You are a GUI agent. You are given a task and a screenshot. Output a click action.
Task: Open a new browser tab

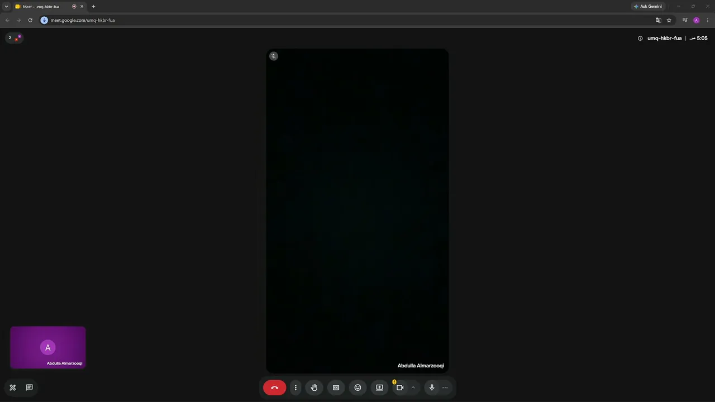tap(93, 7)
